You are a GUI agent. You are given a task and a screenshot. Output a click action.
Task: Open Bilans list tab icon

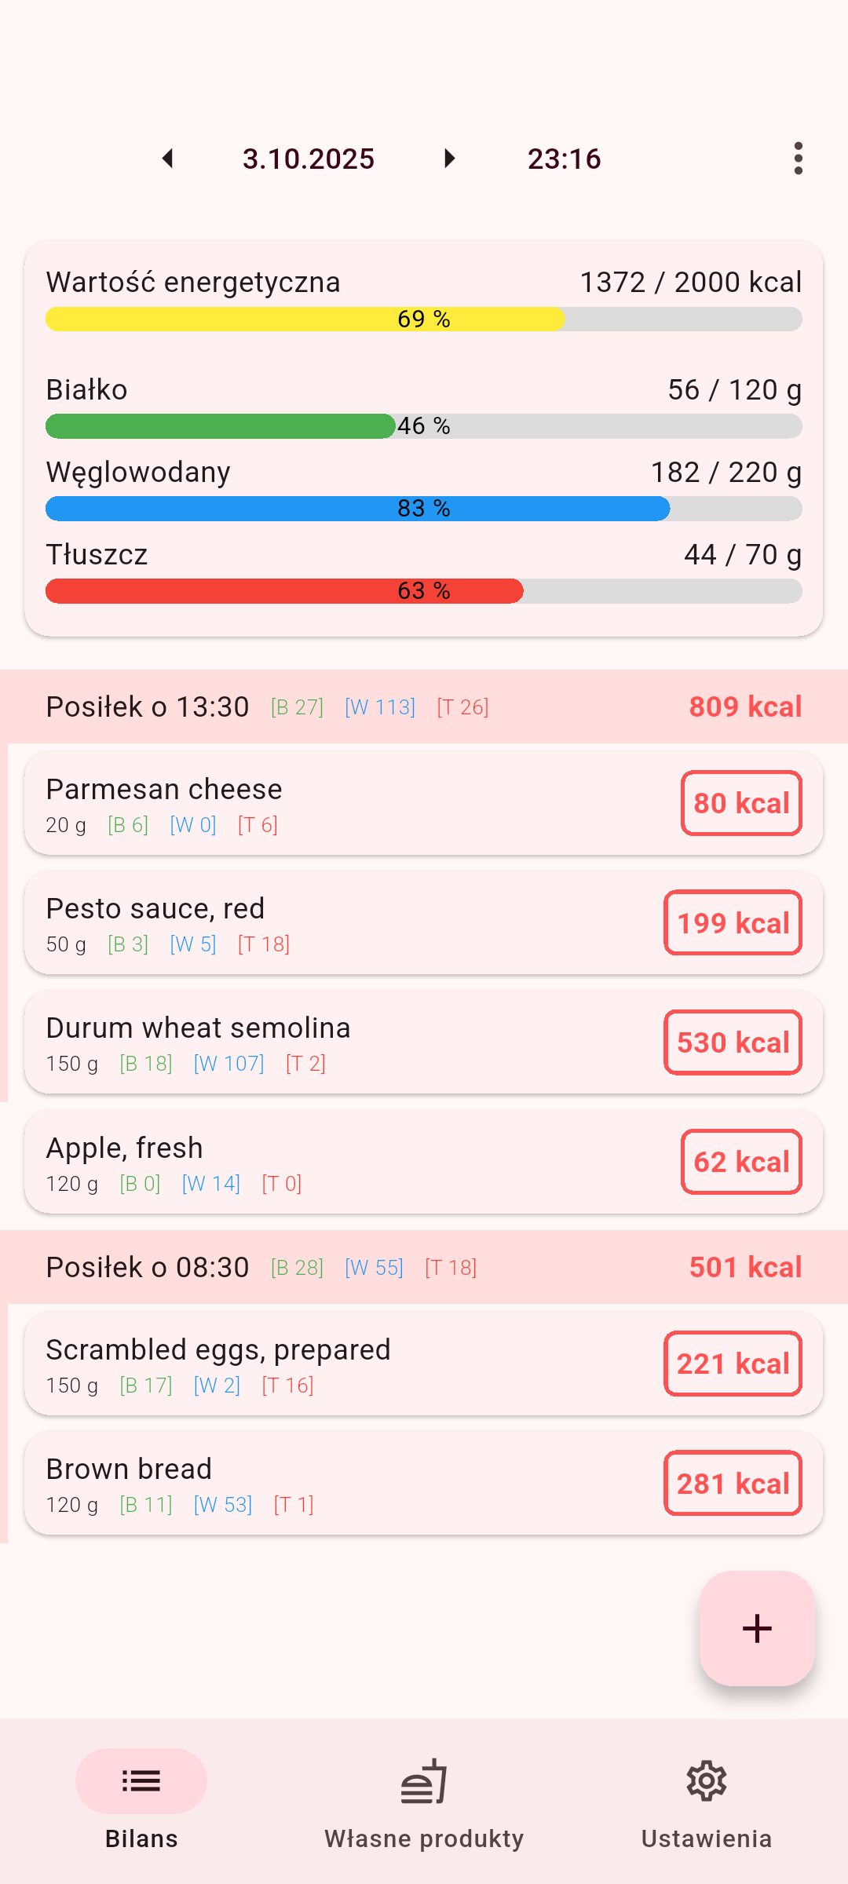pyautogui.click(x=141, y=1780)
